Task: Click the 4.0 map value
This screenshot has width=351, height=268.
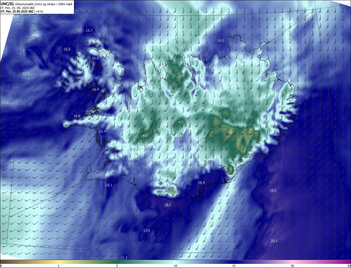Action: (145, 136)
